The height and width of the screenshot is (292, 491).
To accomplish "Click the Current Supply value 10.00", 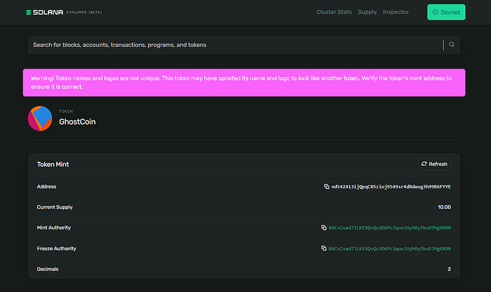I will [443, 207].
